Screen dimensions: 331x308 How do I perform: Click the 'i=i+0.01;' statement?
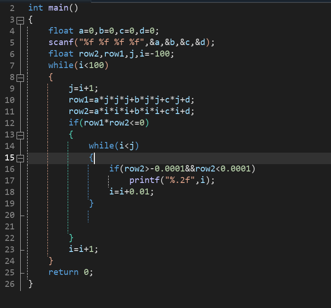coord(131,192)
